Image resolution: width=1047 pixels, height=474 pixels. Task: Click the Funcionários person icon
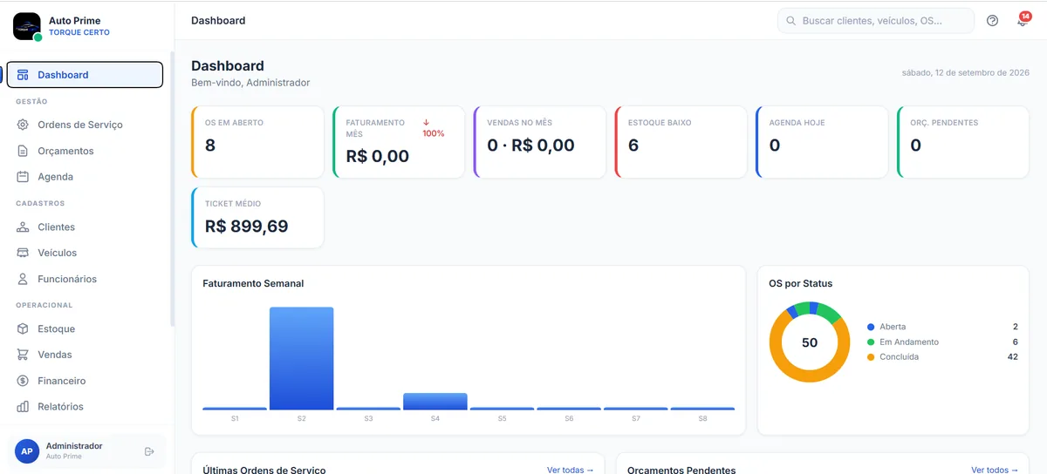tap(23, 279)
